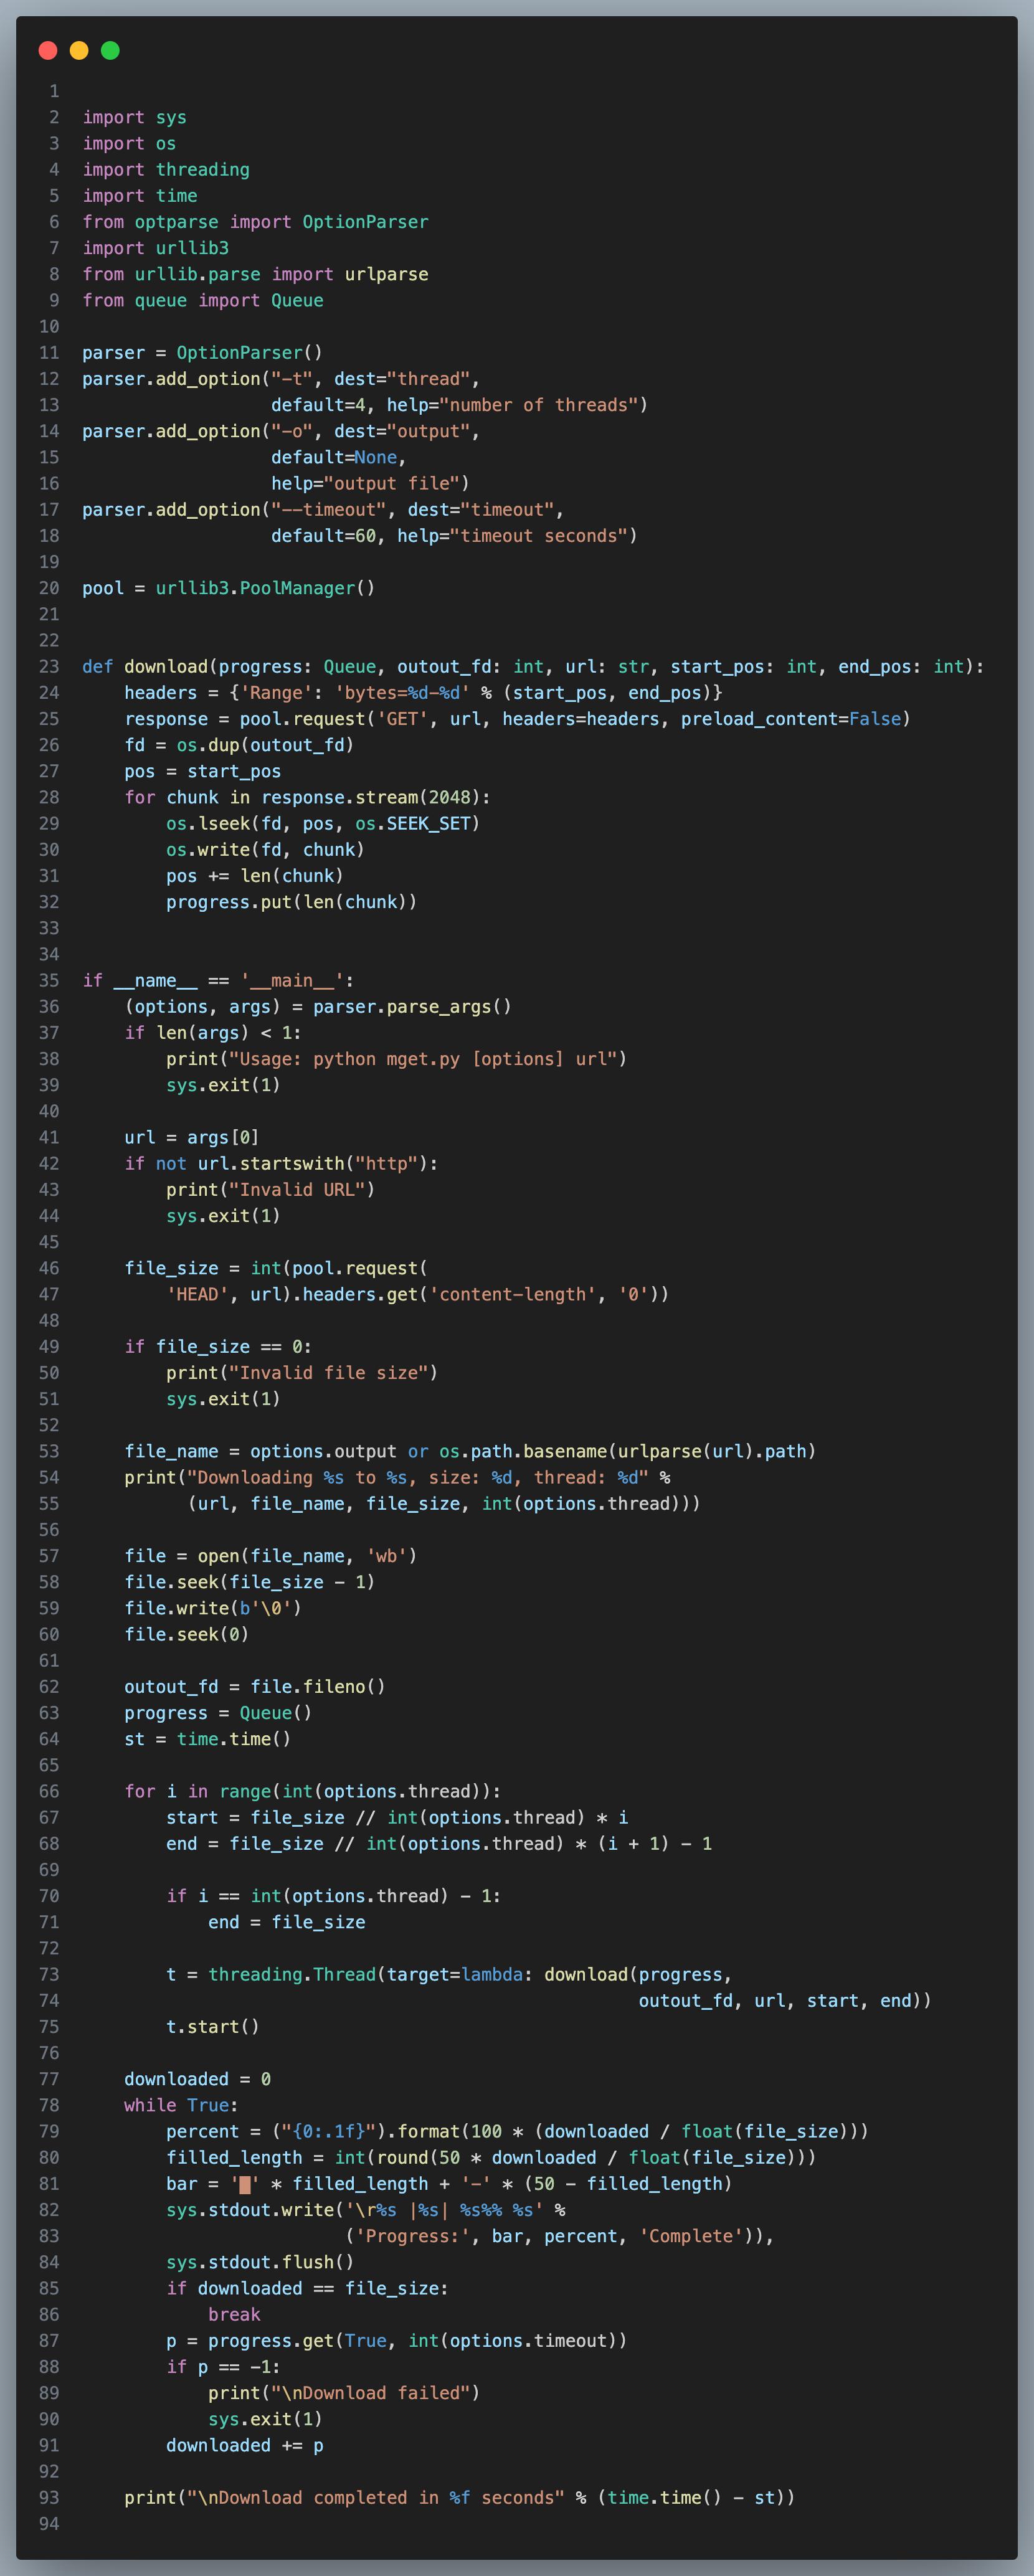Click 'sys.stdout.flush()' on line 84
Image resolution: width=1034 pixels, height=2576 pixels.
pyautogui.click(x=260, y=2262)
